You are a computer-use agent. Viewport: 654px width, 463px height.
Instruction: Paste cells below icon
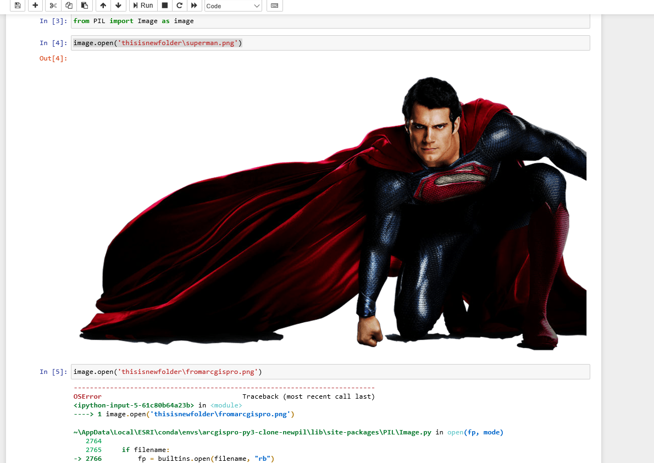(85, 5)
